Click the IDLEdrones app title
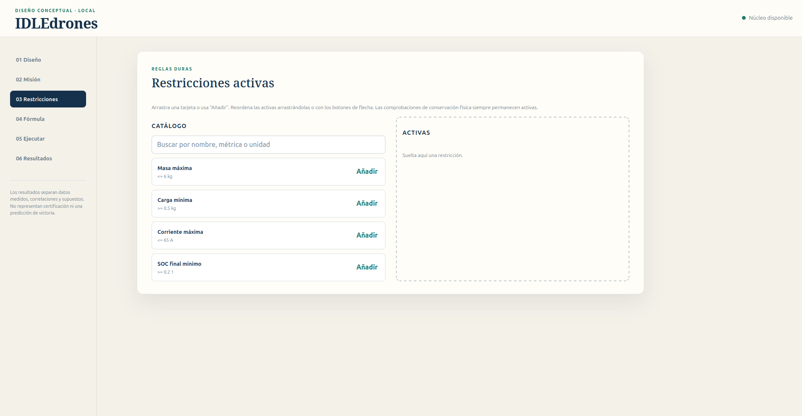This screenshot has width=802, height=416. tap(56, 24)
